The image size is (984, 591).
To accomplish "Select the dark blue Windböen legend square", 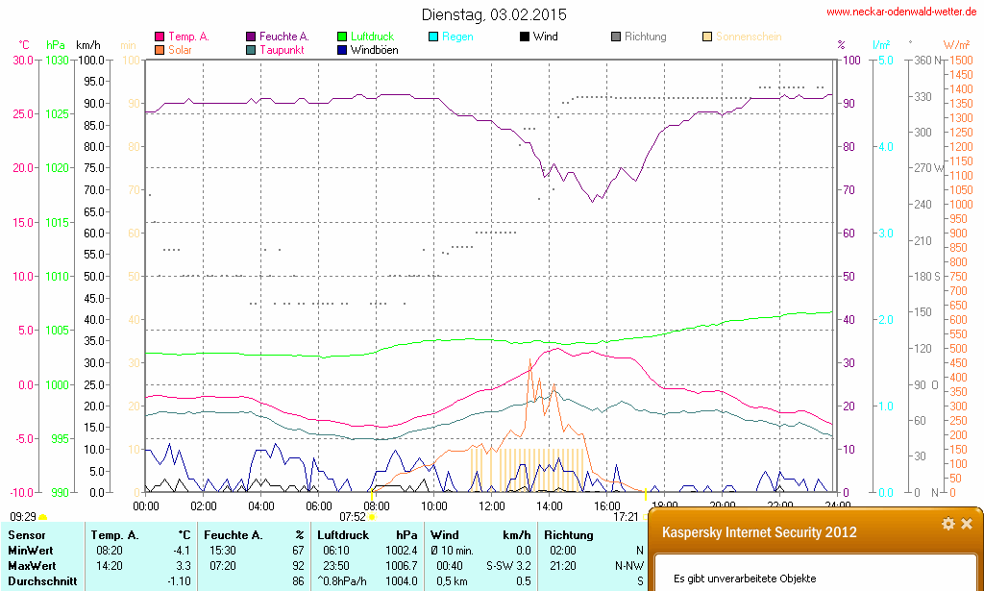I will click(x=342, y=50).
